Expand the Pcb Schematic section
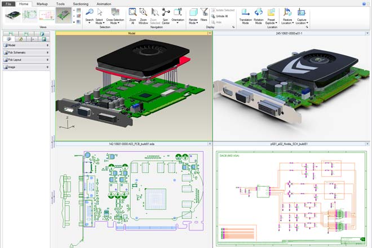This screenshot has height=248, width=372. coord(26,52)
